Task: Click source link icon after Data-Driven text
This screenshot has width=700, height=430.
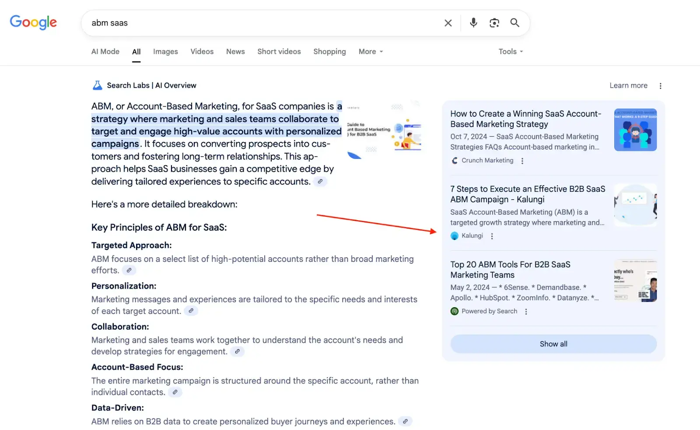Action: (x=406, y=422)
